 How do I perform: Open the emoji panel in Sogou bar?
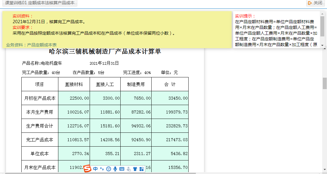click(x=108, y=169)
